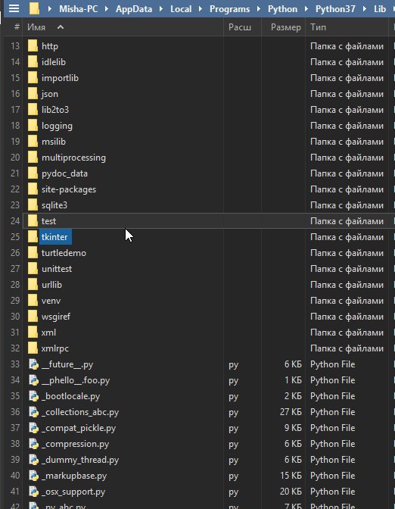Click the tkinter folder icon
395x509 pixels.
coord(33,237)
